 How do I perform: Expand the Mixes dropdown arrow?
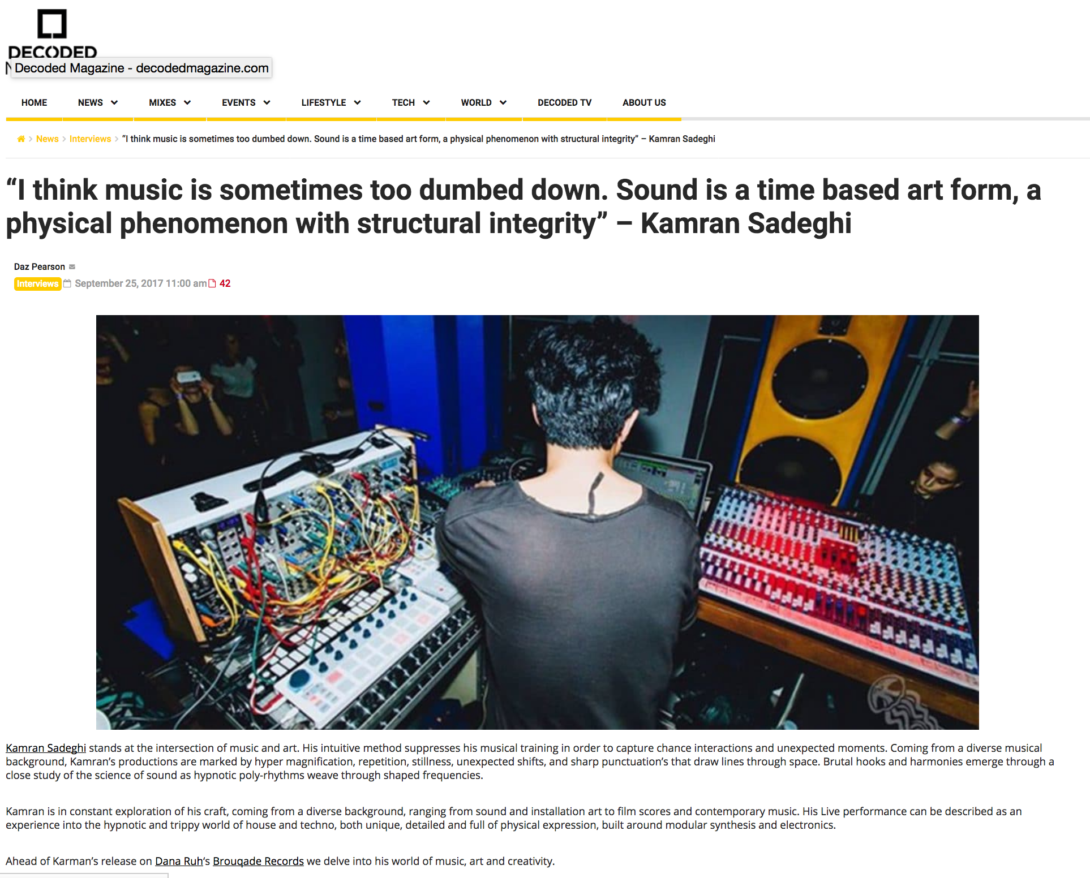pos(187,103)
